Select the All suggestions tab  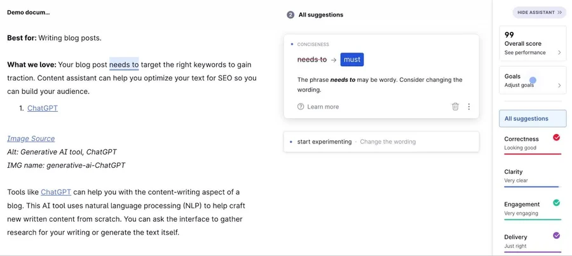[x=533, y=119]
